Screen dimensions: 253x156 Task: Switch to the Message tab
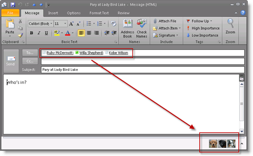(x=32, y=13)
